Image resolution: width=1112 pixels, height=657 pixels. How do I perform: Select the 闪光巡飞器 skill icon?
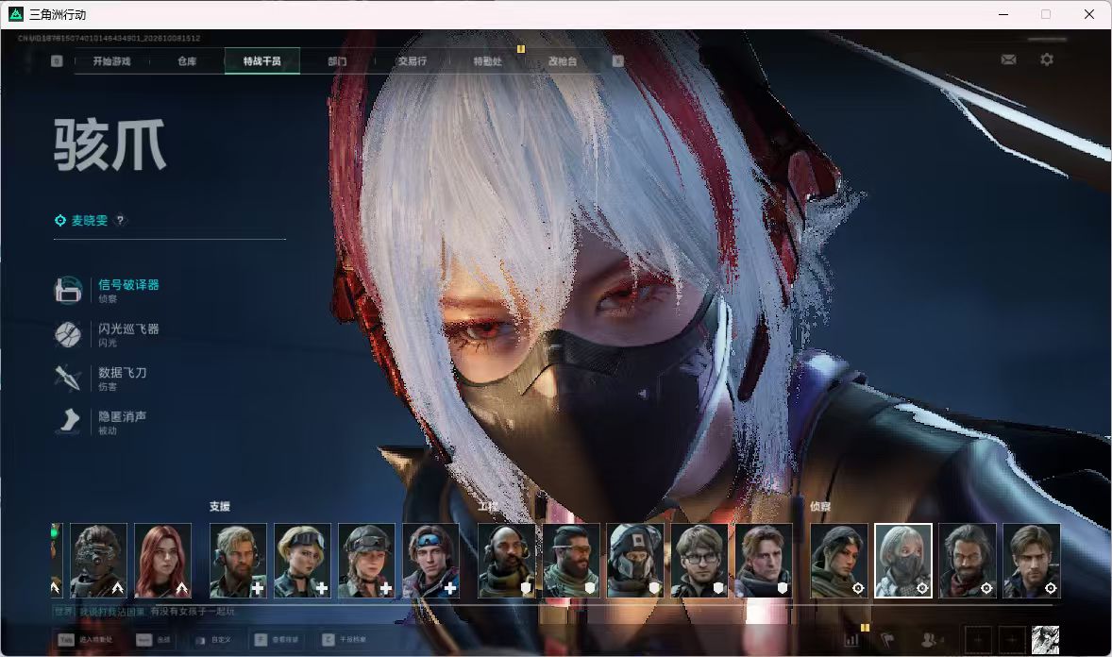68,334
